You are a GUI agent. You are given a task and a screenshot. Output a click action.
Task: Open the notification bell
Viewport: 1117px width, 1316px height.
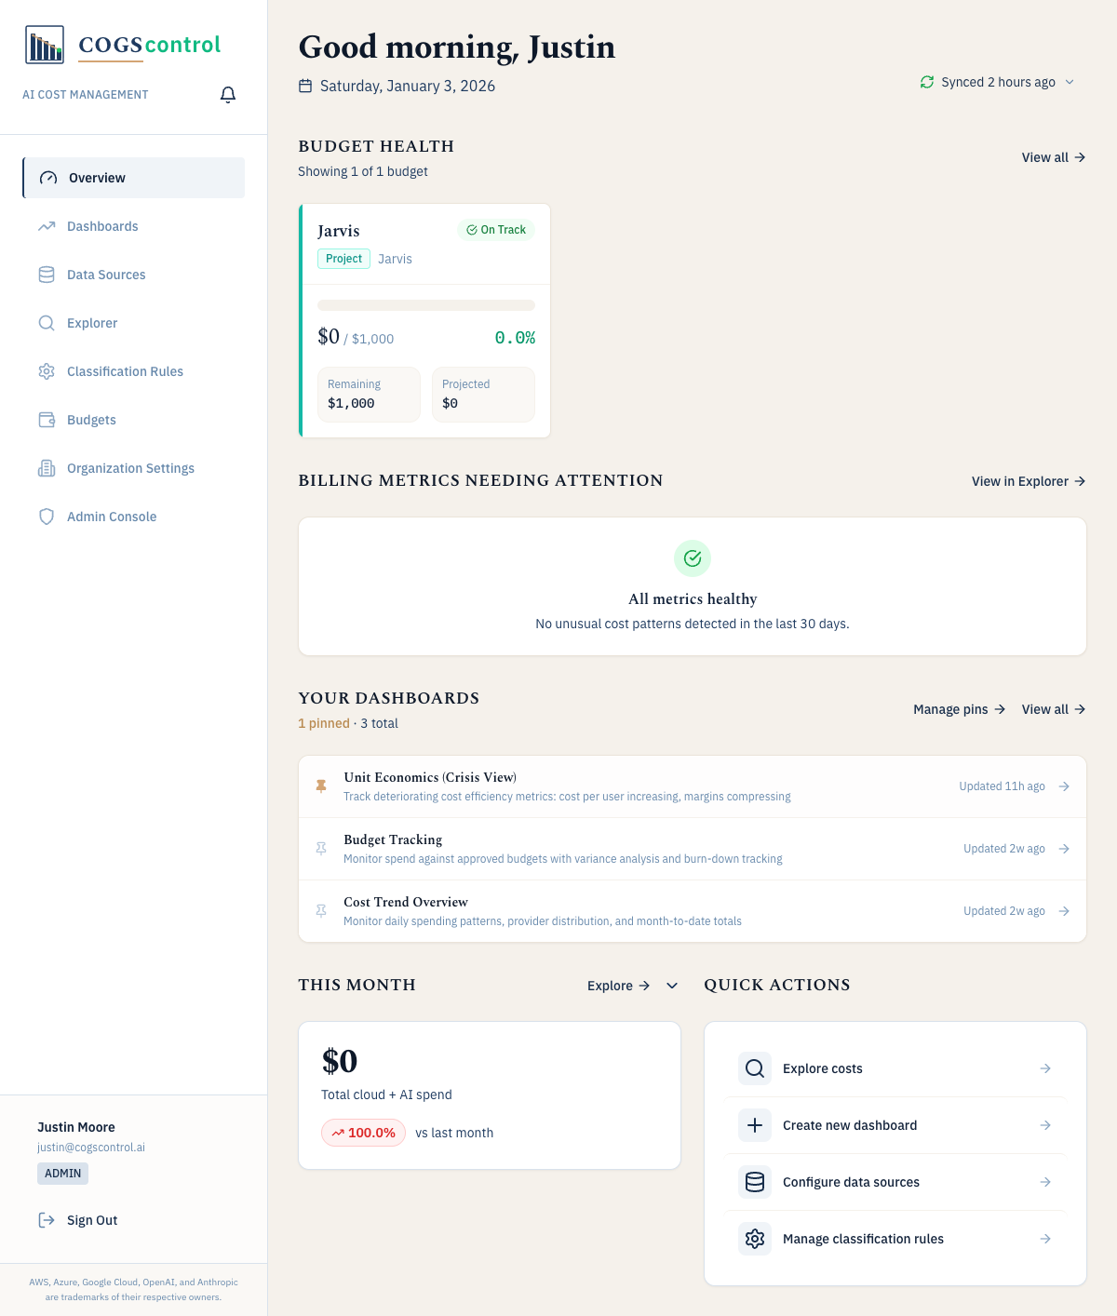(228, 94)
